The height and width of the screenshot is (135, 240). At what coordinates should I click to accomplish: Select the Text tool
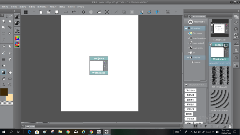(3, 85)
